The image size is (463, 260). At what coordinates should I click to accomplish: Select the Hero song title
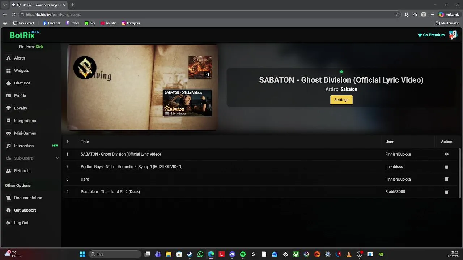pyautogui.click(x=85, y=179)
